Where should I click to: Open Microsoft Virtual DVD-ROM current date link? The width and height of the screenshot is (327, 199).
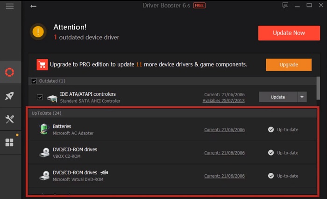(224, 176)
